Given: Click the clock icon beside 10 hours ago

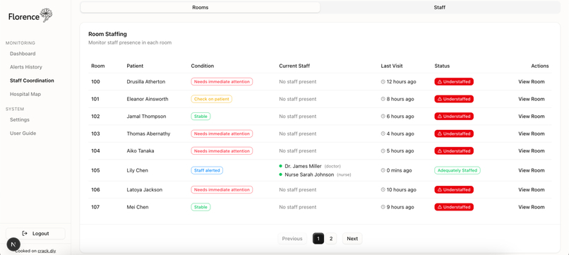Looking at the screenshot, I should 383,189.
